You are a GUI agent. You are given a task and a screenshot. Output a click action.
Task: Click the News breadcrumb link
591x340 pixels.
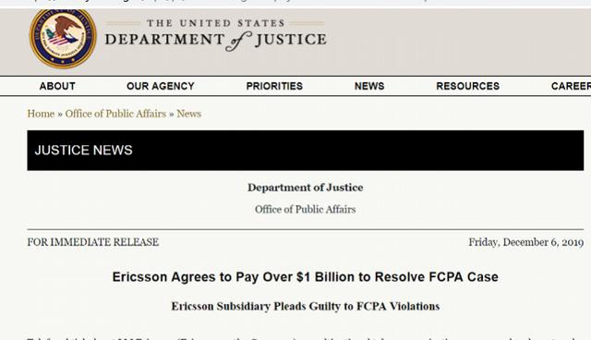(x=188, y=114)
